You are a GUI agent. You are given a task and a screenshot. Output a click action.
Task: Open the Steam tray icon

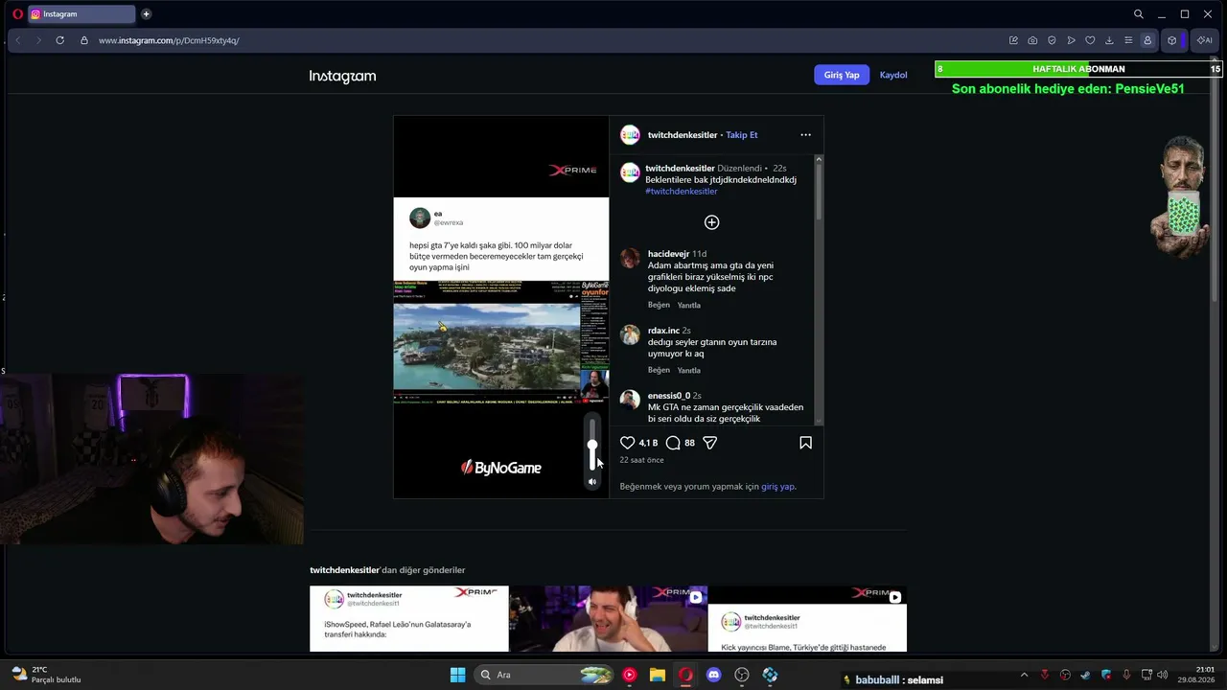coord(1086,675)
